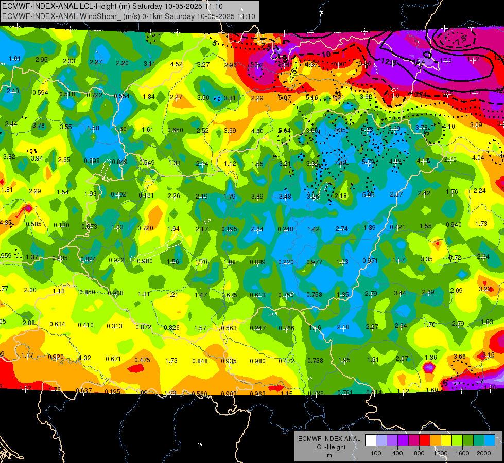Select the magenta-pink legend swatch
The width and height of the screenshot is (504, 463).
pyautogui.click(x=414, y=440)
